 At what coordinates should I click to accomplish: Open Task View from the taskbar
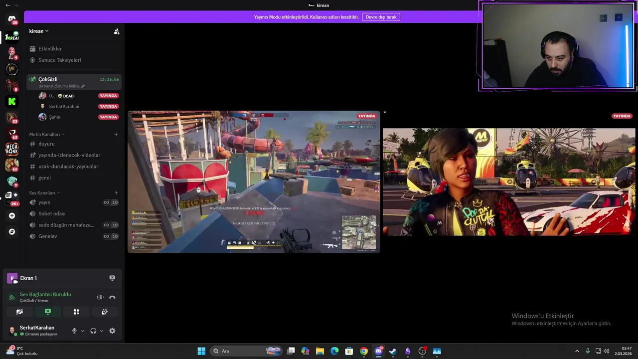click(x=291, y=351)
